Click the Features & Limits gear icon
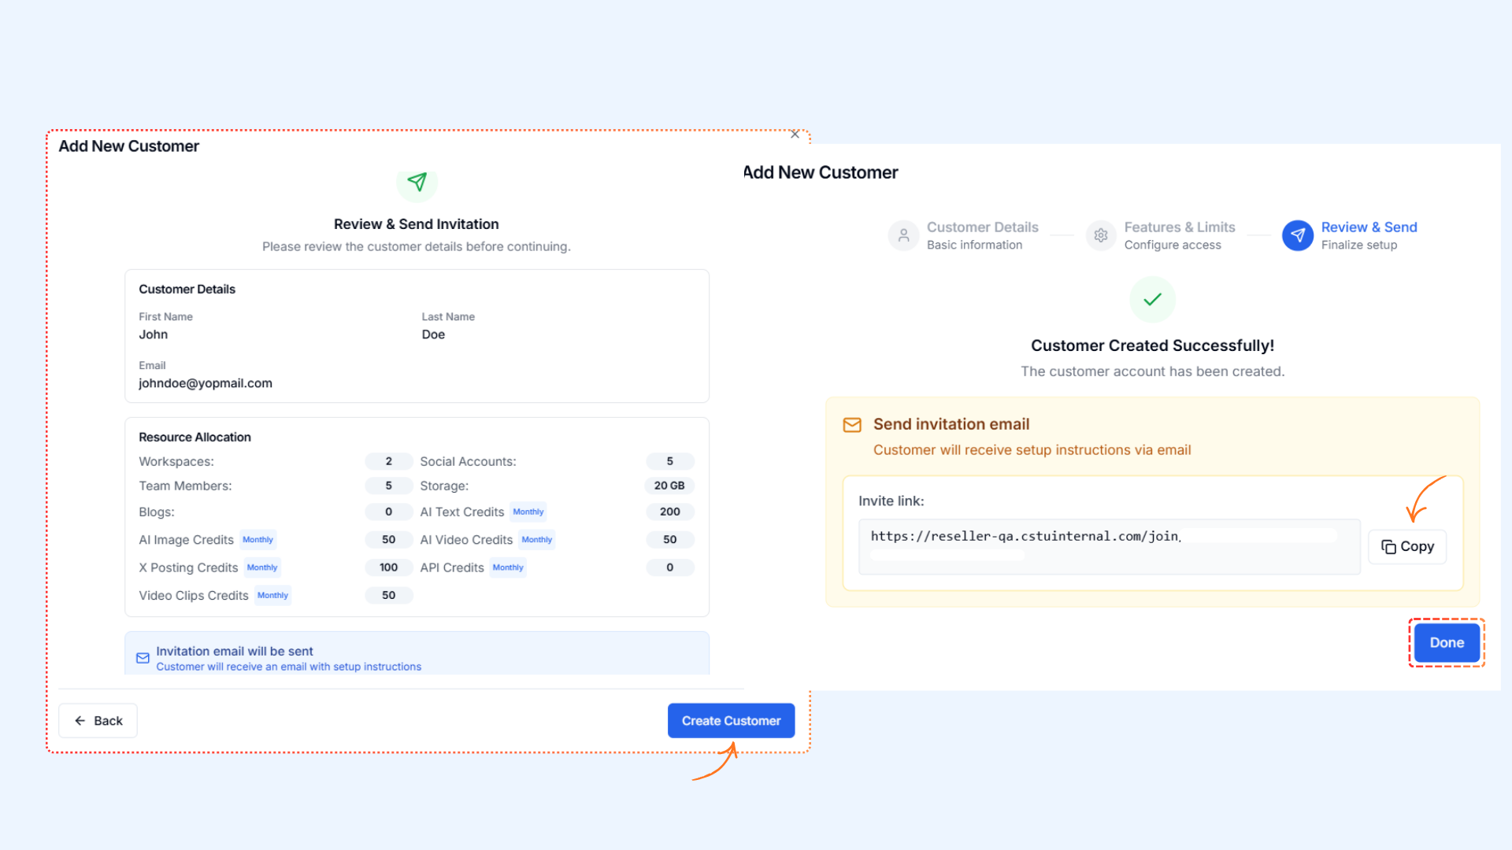Image resolution: width=1512 pixels, height=850 pixels. coord(1101,235)
